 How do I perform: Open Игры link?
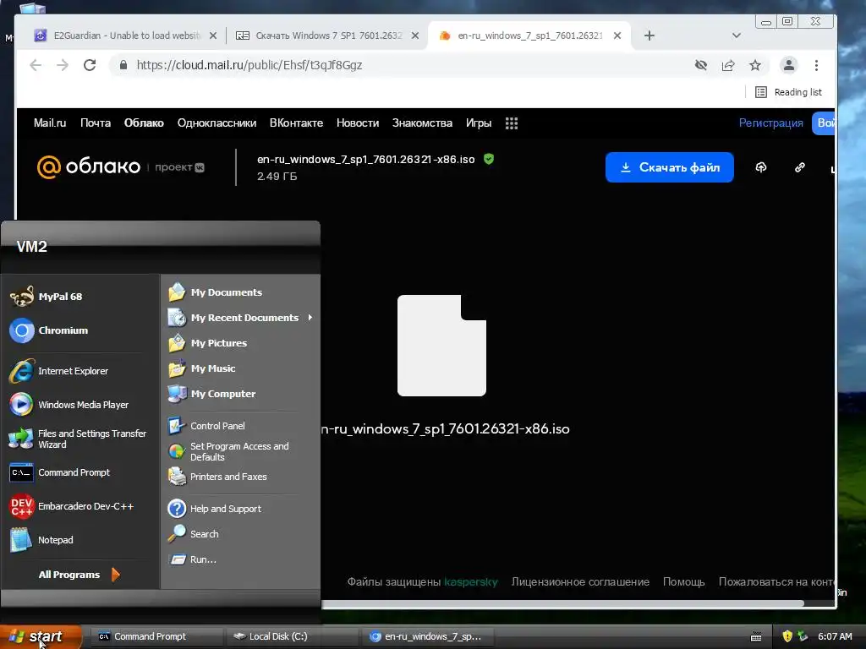pyautogui.click(x=479, y=123)
